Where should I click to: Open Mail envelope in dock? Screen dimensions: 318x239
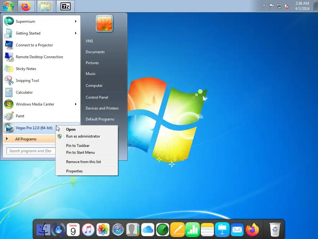tap(237, 230)
